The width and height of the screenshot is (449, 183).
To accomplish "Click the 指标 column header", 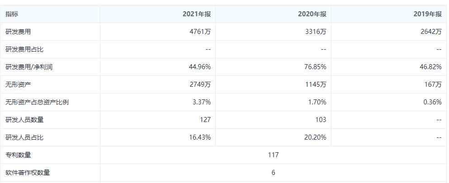I will (12, 14).
